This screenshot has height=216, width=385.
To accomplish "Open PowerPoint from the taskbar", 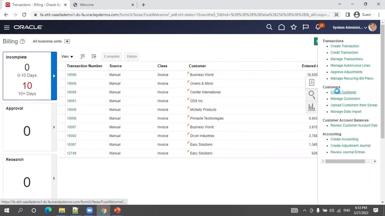I will click(x=117, y=210).
